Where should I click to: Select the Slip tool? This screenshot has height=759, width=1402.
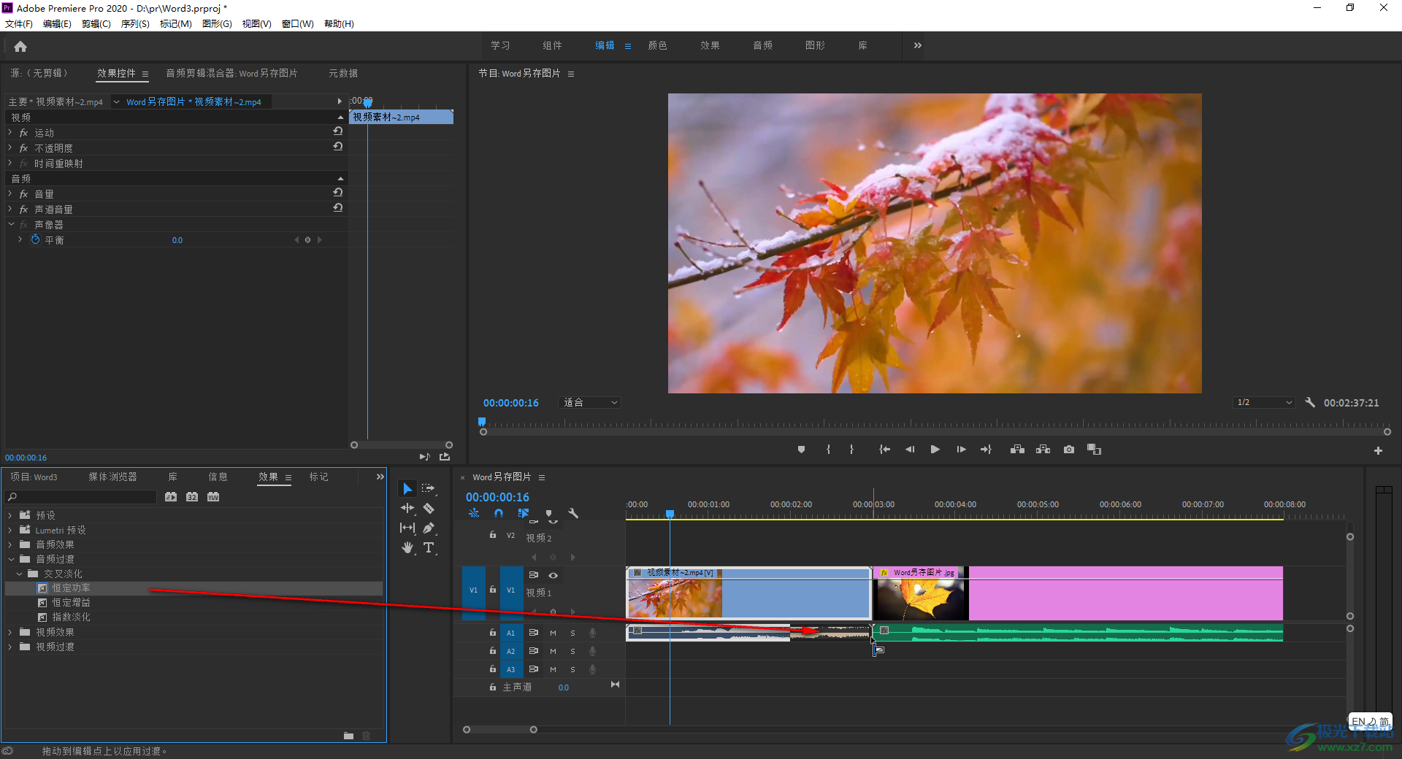click(x=407, y=528)
